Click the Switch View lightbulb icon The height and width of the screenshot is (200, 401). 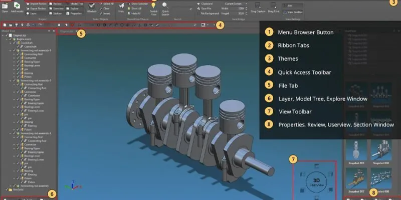[153, 6]
